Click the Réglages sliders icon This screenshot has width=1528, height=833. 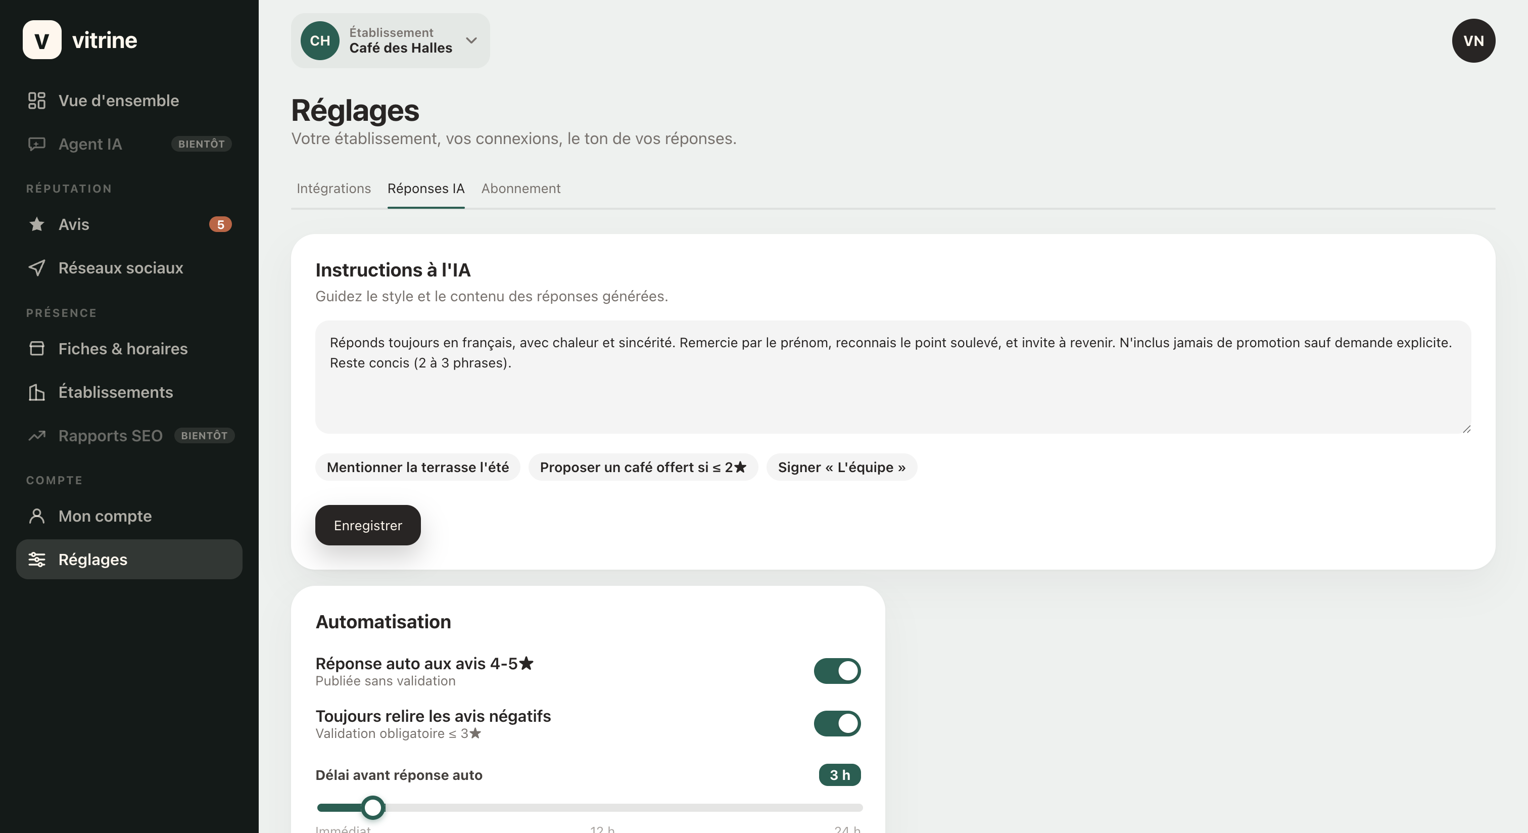tap(37, 560)
